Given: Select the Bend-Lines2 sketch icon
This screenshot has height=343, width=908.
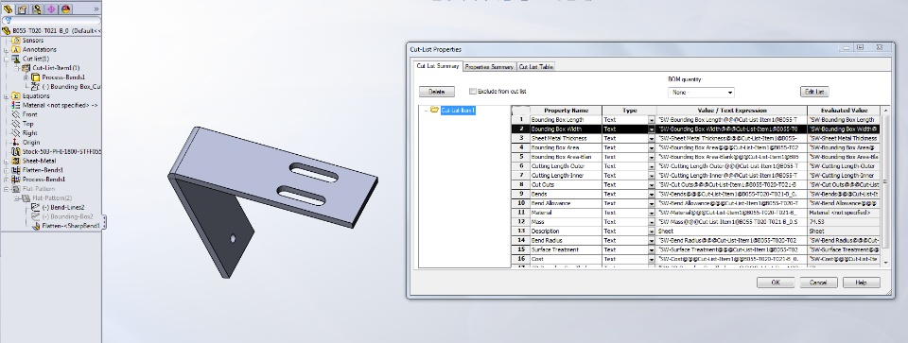Looking at the screenshot, I should (35, 207).
